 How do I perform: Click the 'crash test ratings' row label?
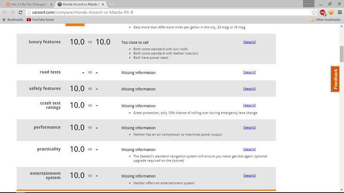point(50,105)
